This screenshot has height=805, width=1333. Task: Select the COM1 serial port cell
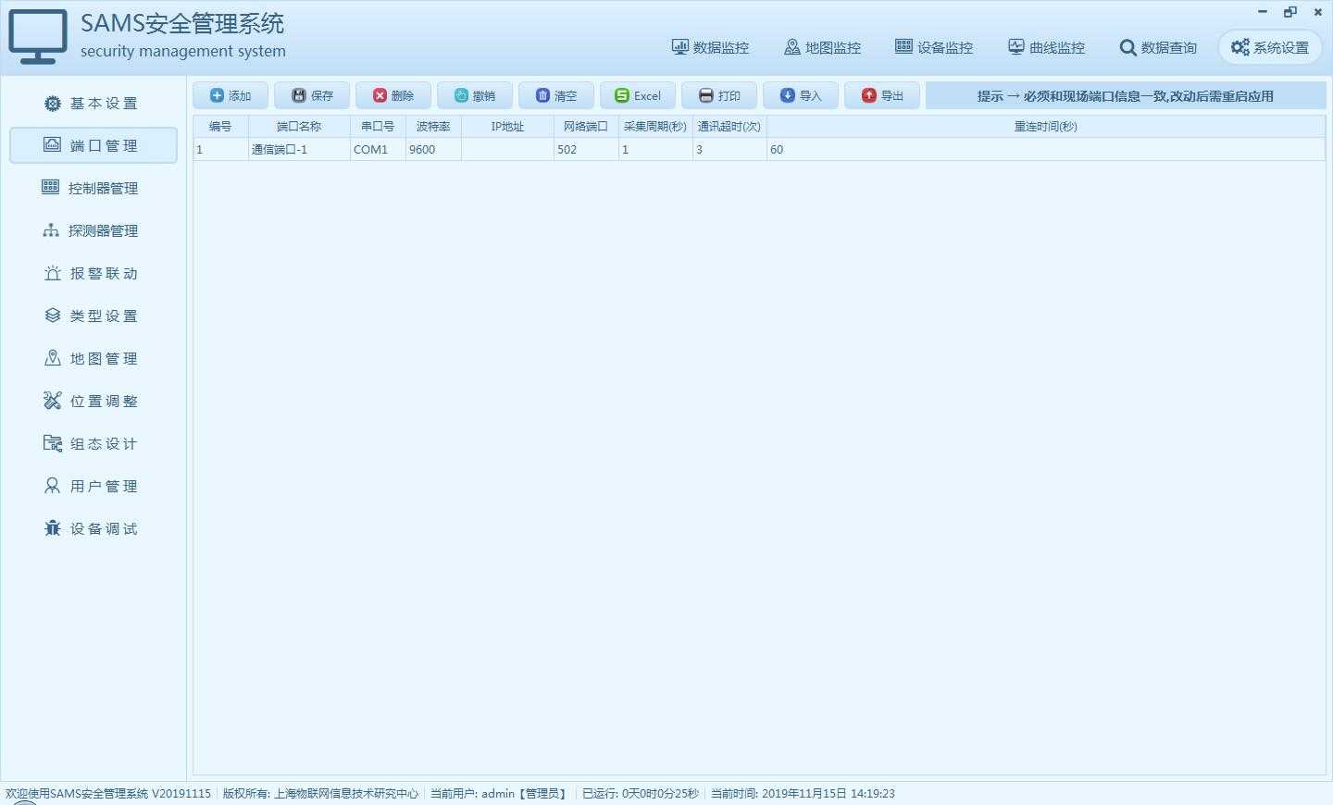[x=378, y=149]
